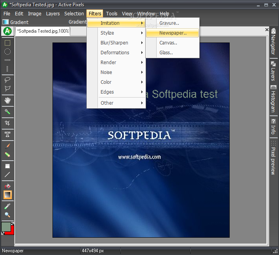The width and height of the screenshot is (279, 255).
Task: Close the open Filters menu
Action: tap(95, 14)
